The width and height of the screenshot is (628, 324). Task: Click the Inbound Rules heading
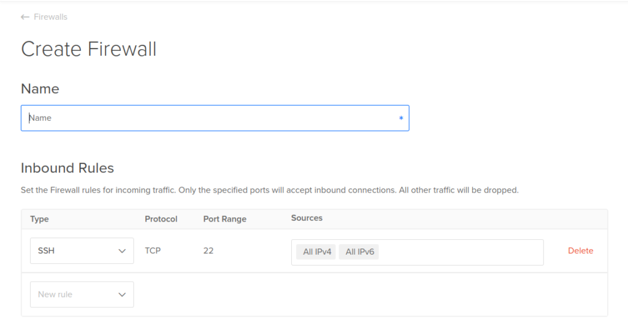tap(67, 168)
